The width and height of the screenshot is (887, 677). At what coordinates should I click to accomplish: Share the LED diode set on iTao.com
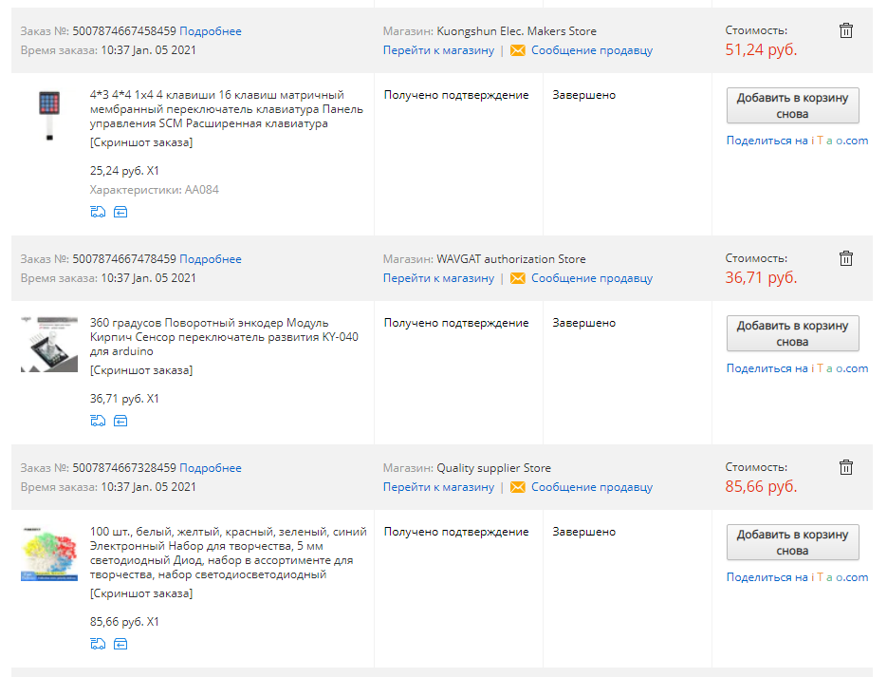pos(797,577)
